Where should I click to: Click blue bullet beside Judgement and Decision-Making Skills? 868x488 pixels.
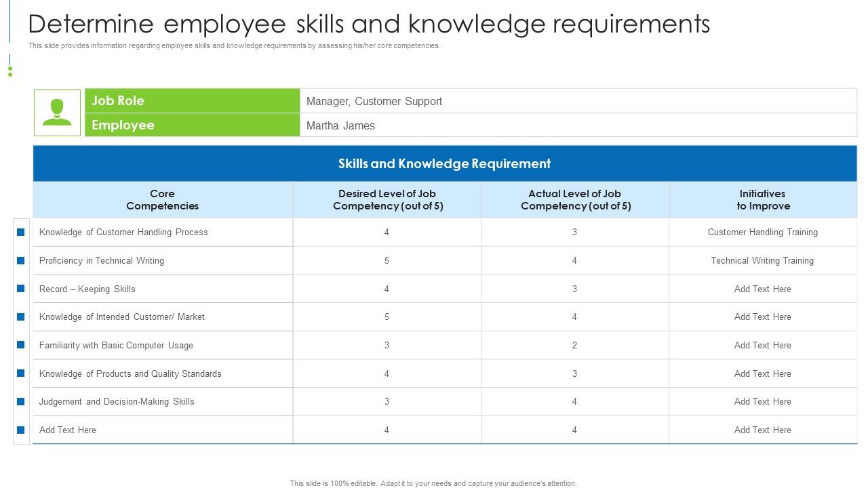click(x=21, y=401)
